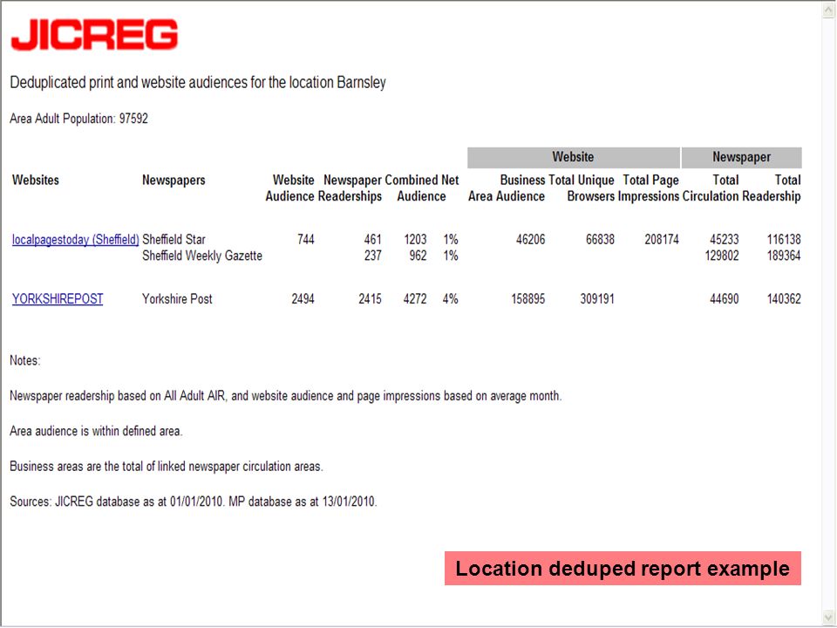Viewport: 837px width, 628px height.
Task: Click the Notes: label
Action: 25,360
